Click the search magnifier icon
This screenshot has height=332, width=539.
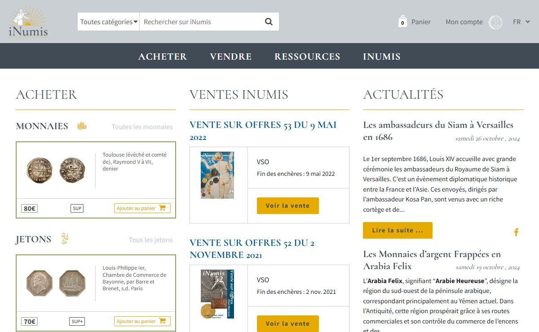coord(269,22)
